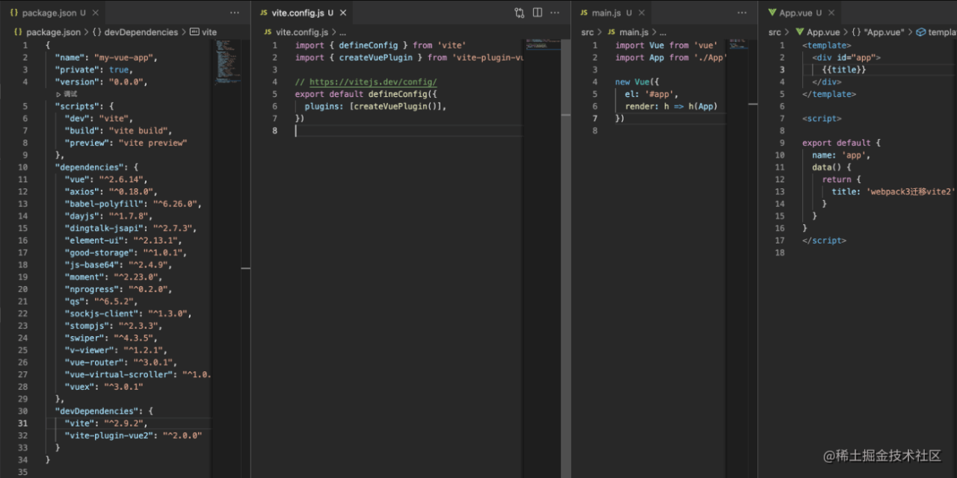Viewport: 957px width, 478px height.
Task: Click the JS icon on vite.config.js tab
Action: point(263,13)
